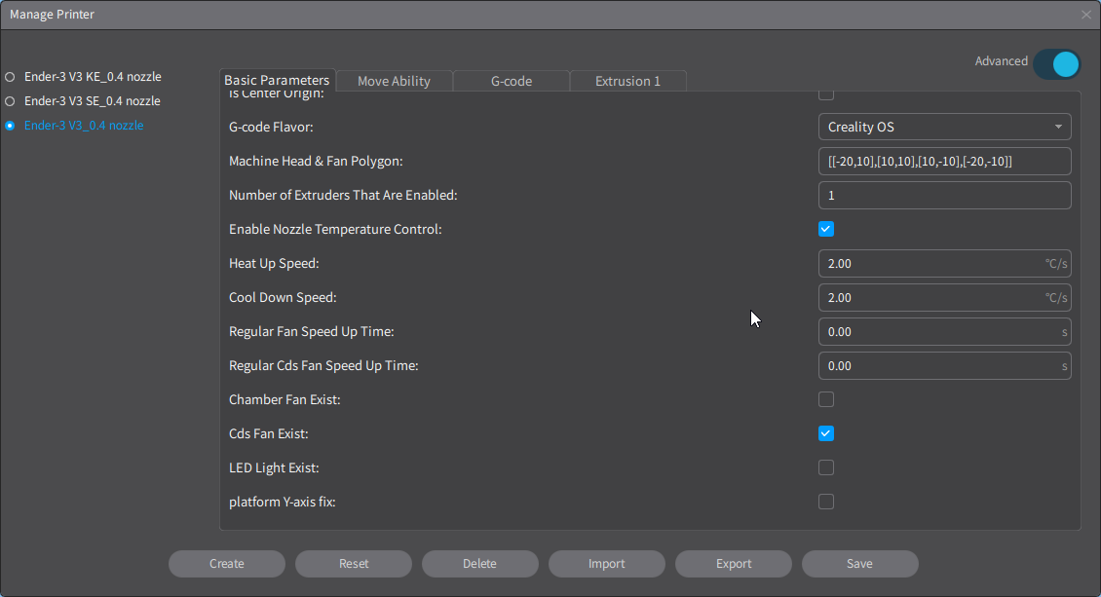Viewport: 1101px width, 597px height.
Task: Save the printer settings
Action: click(x=860, y=564)
